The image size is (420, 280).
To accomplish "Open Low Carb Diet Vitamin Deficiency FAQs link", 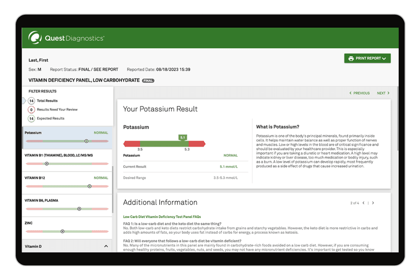I will pyautogui.click(x=162, y=217).
